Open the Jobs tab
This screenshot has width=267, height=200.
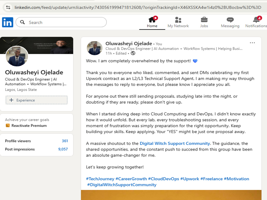point(204,22)
